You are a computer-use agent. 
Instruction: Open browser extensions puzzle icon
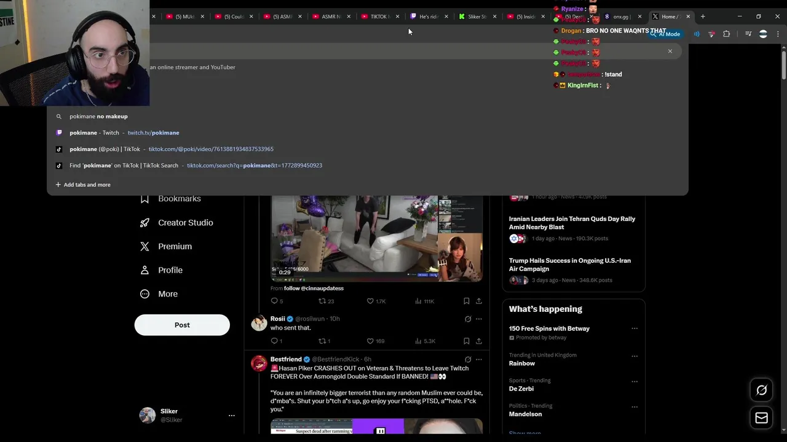(x=726, y=34)
